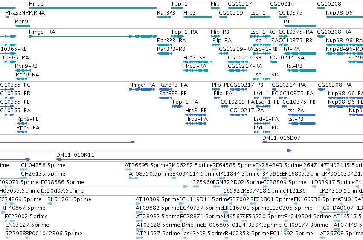This screenshot has height=240, width=363.
Task: Select the CG10219 gene label
Action: click(x=231, y=12)
